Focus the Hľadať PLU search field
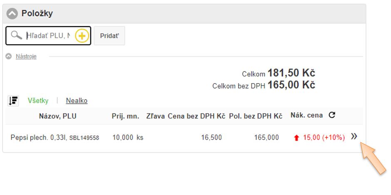The image size is (391, 195). click(48, 36)
